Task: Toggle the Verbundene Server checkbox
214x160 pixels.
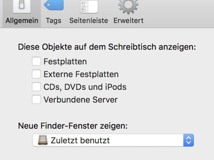Action: click(x=36, y=100)
